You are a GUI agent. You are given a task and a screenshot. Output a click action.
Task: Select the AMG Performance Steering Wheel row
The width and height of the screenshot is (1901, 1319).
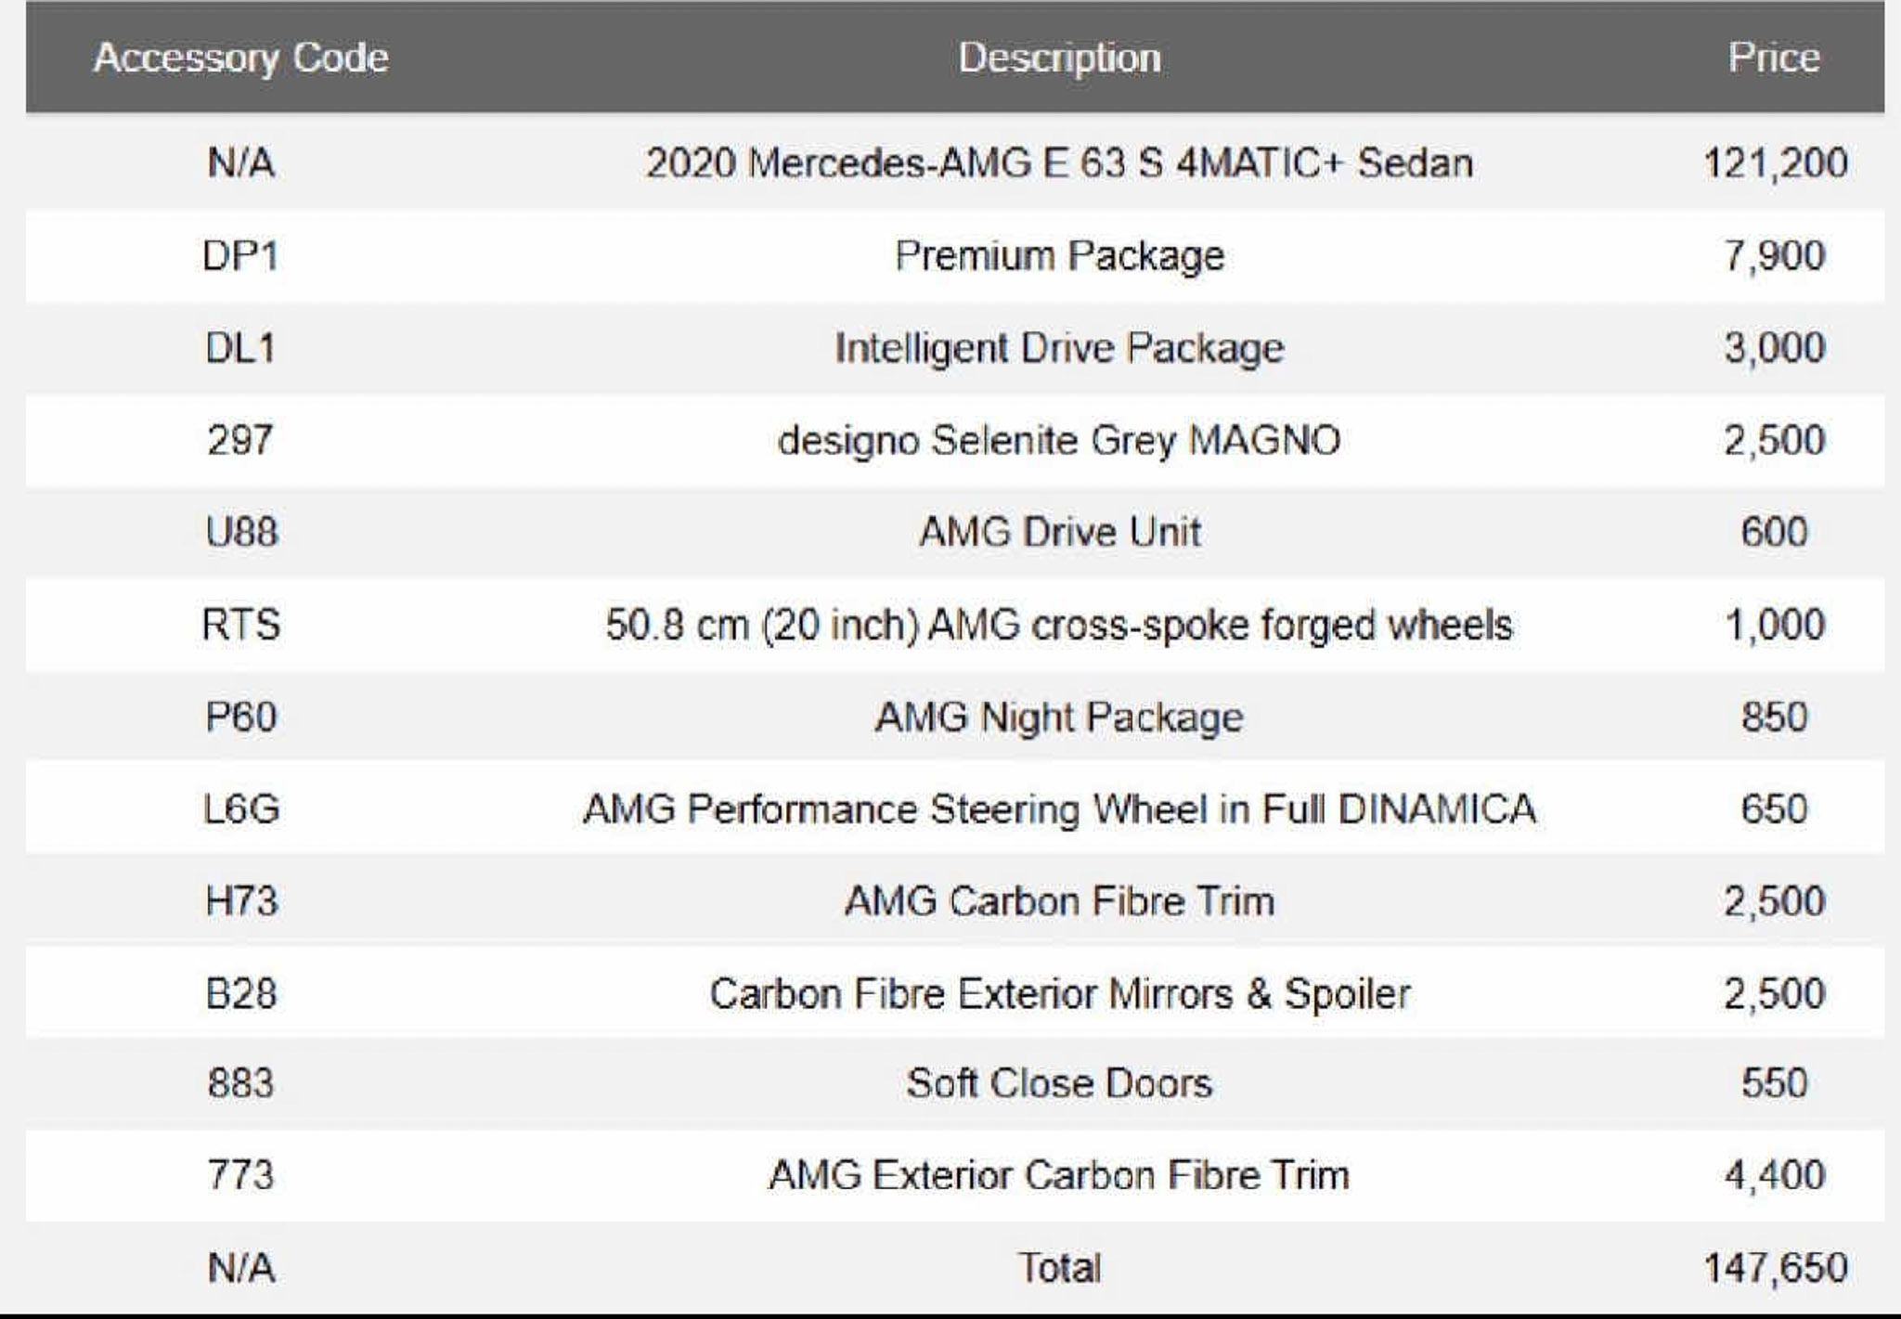[955, 809]
